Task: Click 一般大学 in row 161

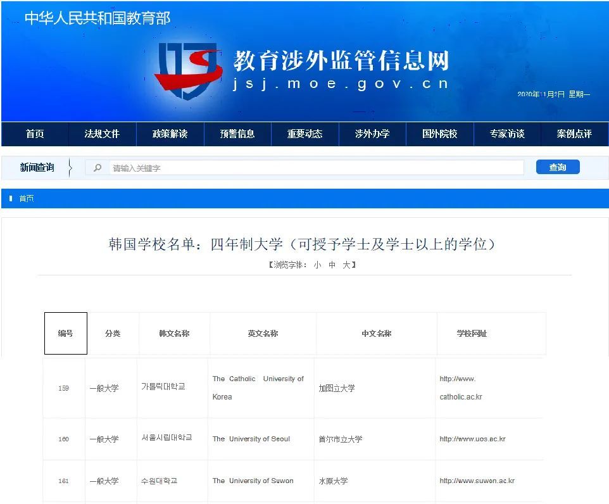Action: click(x=104, y=481)
